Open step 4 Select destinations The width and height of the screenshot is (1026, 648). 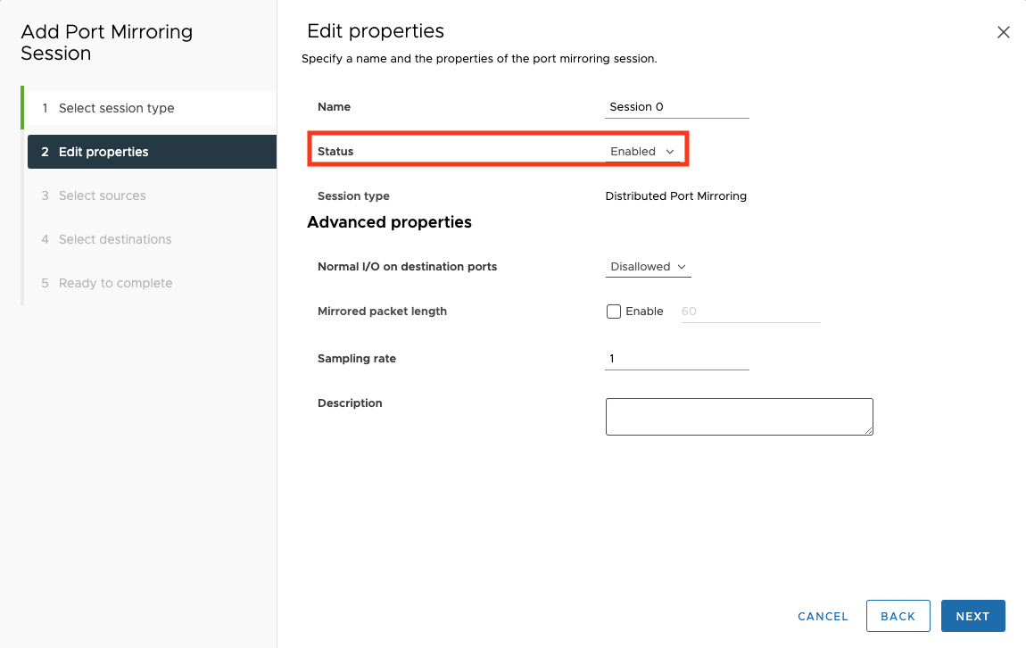114,239
